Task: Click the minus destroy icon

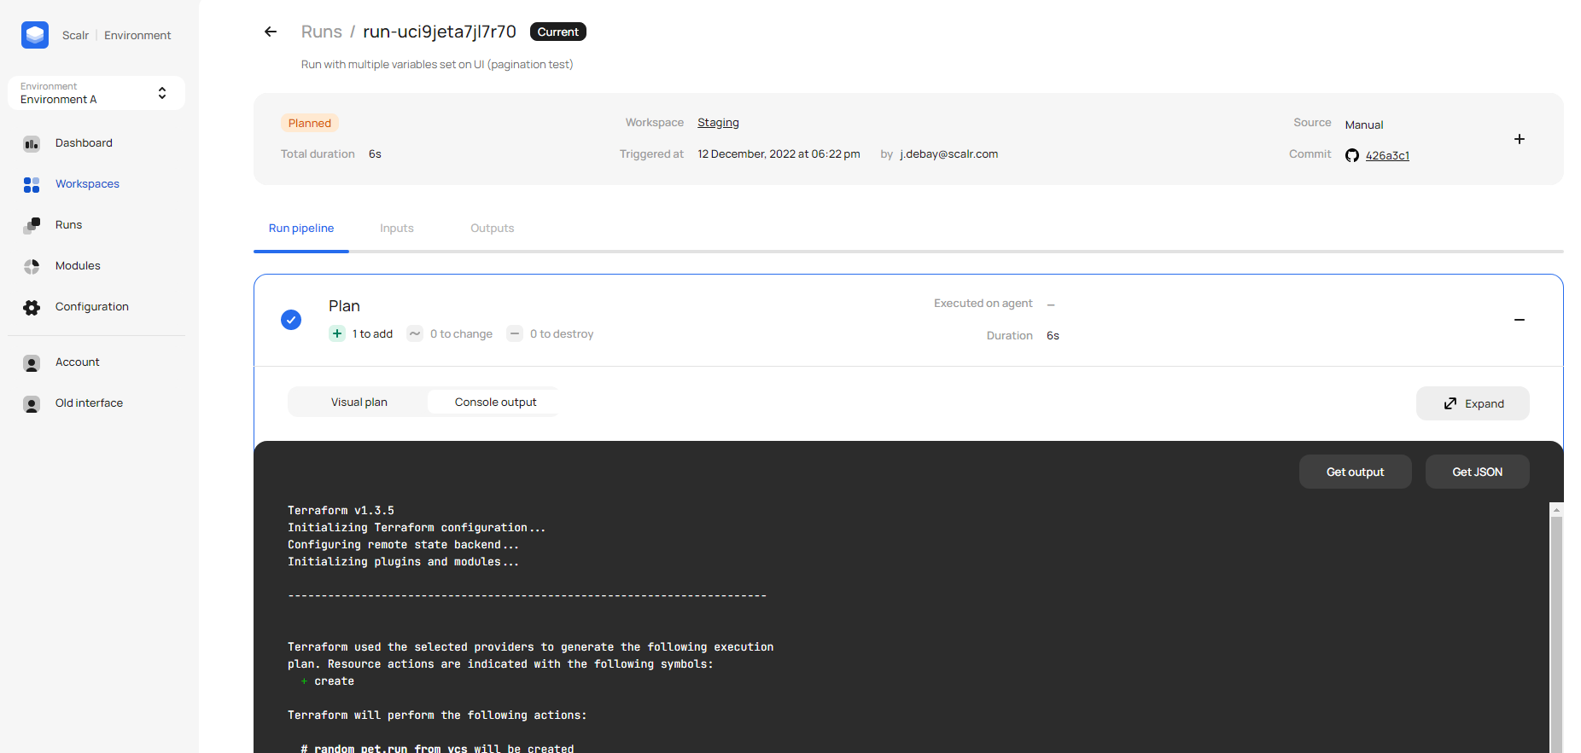Action: (x=515, y=333)
